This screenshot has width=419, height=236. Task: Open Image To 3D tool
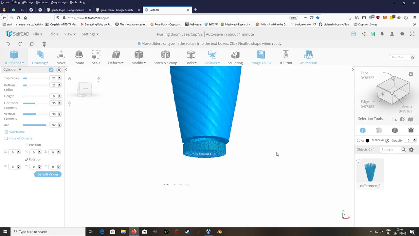tap(261, 58)
